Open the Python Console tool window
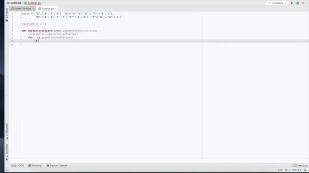Viewport: 309px width, 173px height. coord(57,165)
